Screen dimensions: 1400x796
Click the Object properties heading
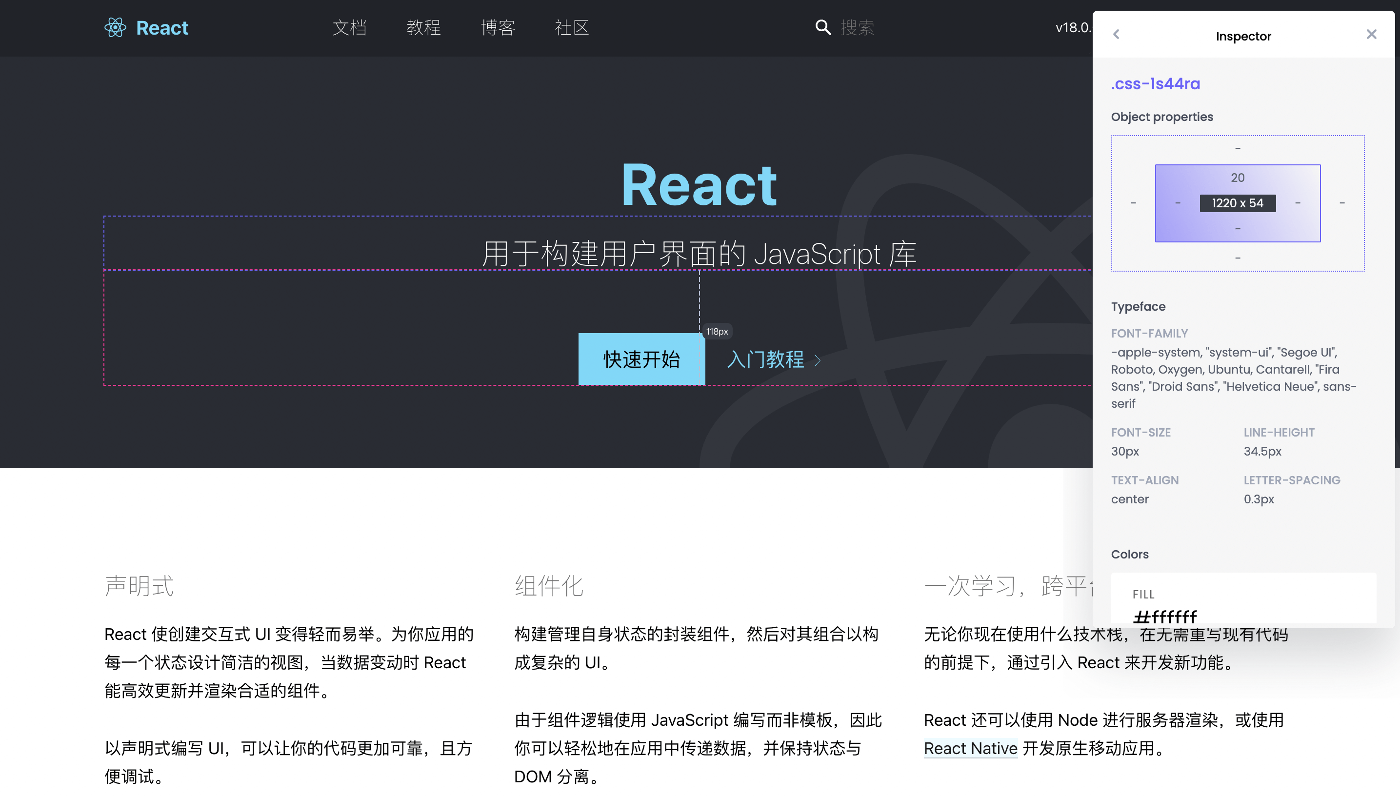pos(1161,117)
